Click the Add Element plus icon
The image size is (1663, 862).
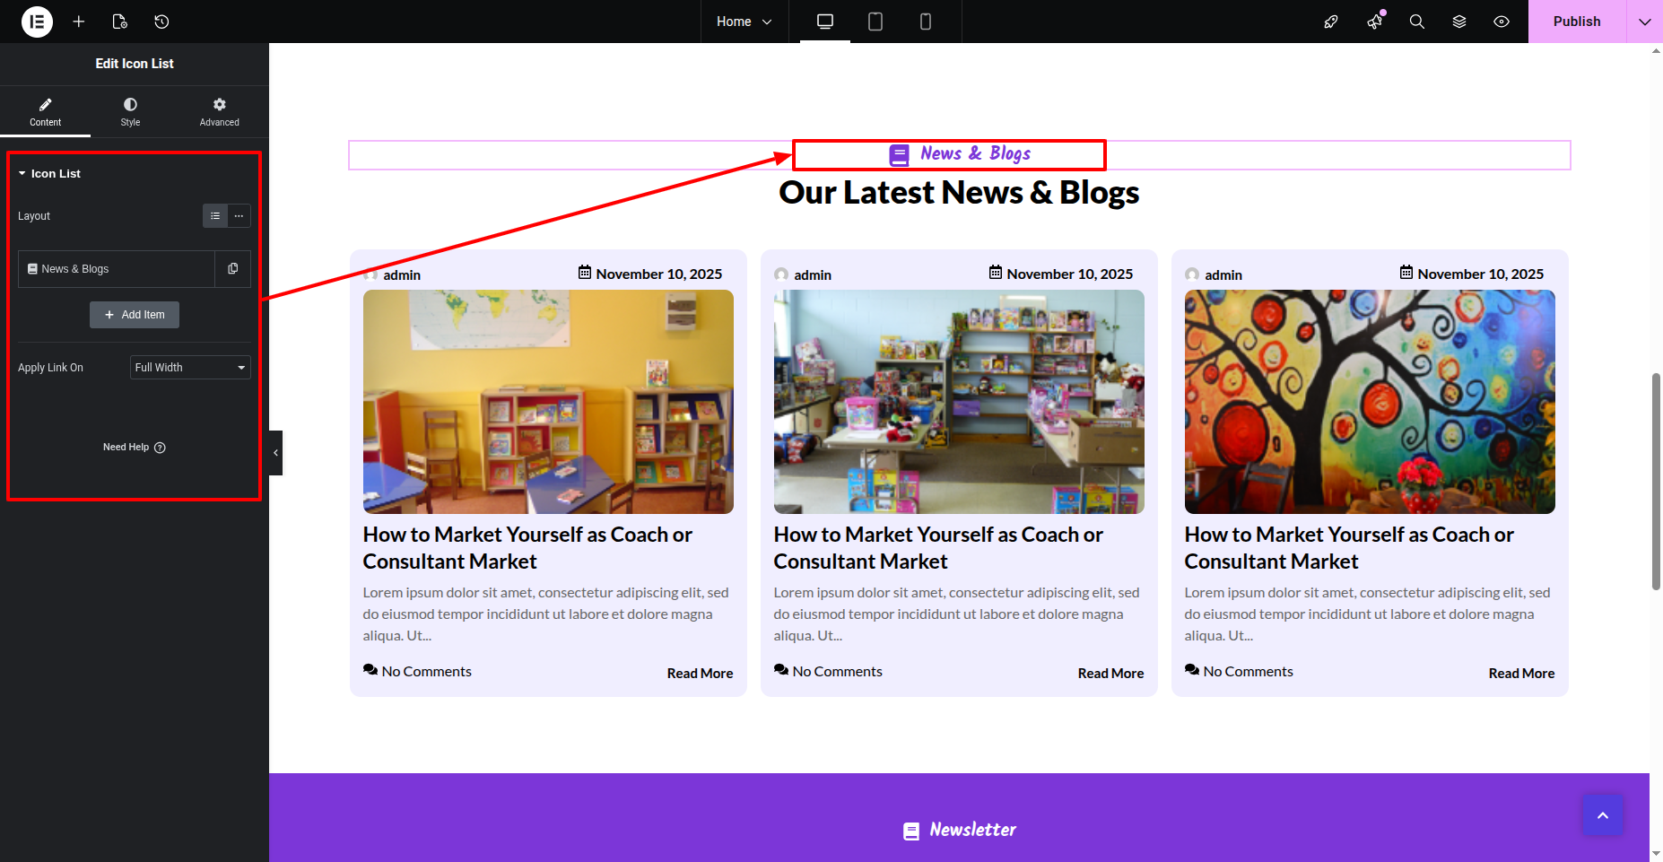(x=79, y=22)
